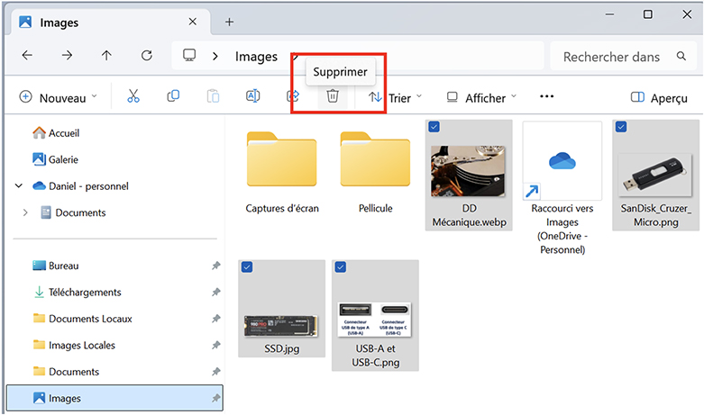The width and height of the screenshot is (704, 415).
Task: Uncheck the DD Mécanique.webp checkbox
Action: click(x=434, y=128)
